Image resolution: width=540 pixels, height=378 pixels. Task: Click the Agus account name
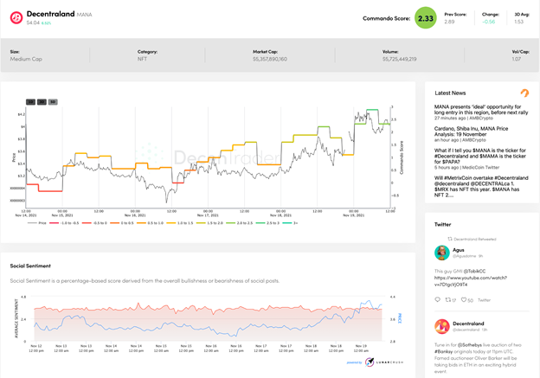tap(459, 250)
